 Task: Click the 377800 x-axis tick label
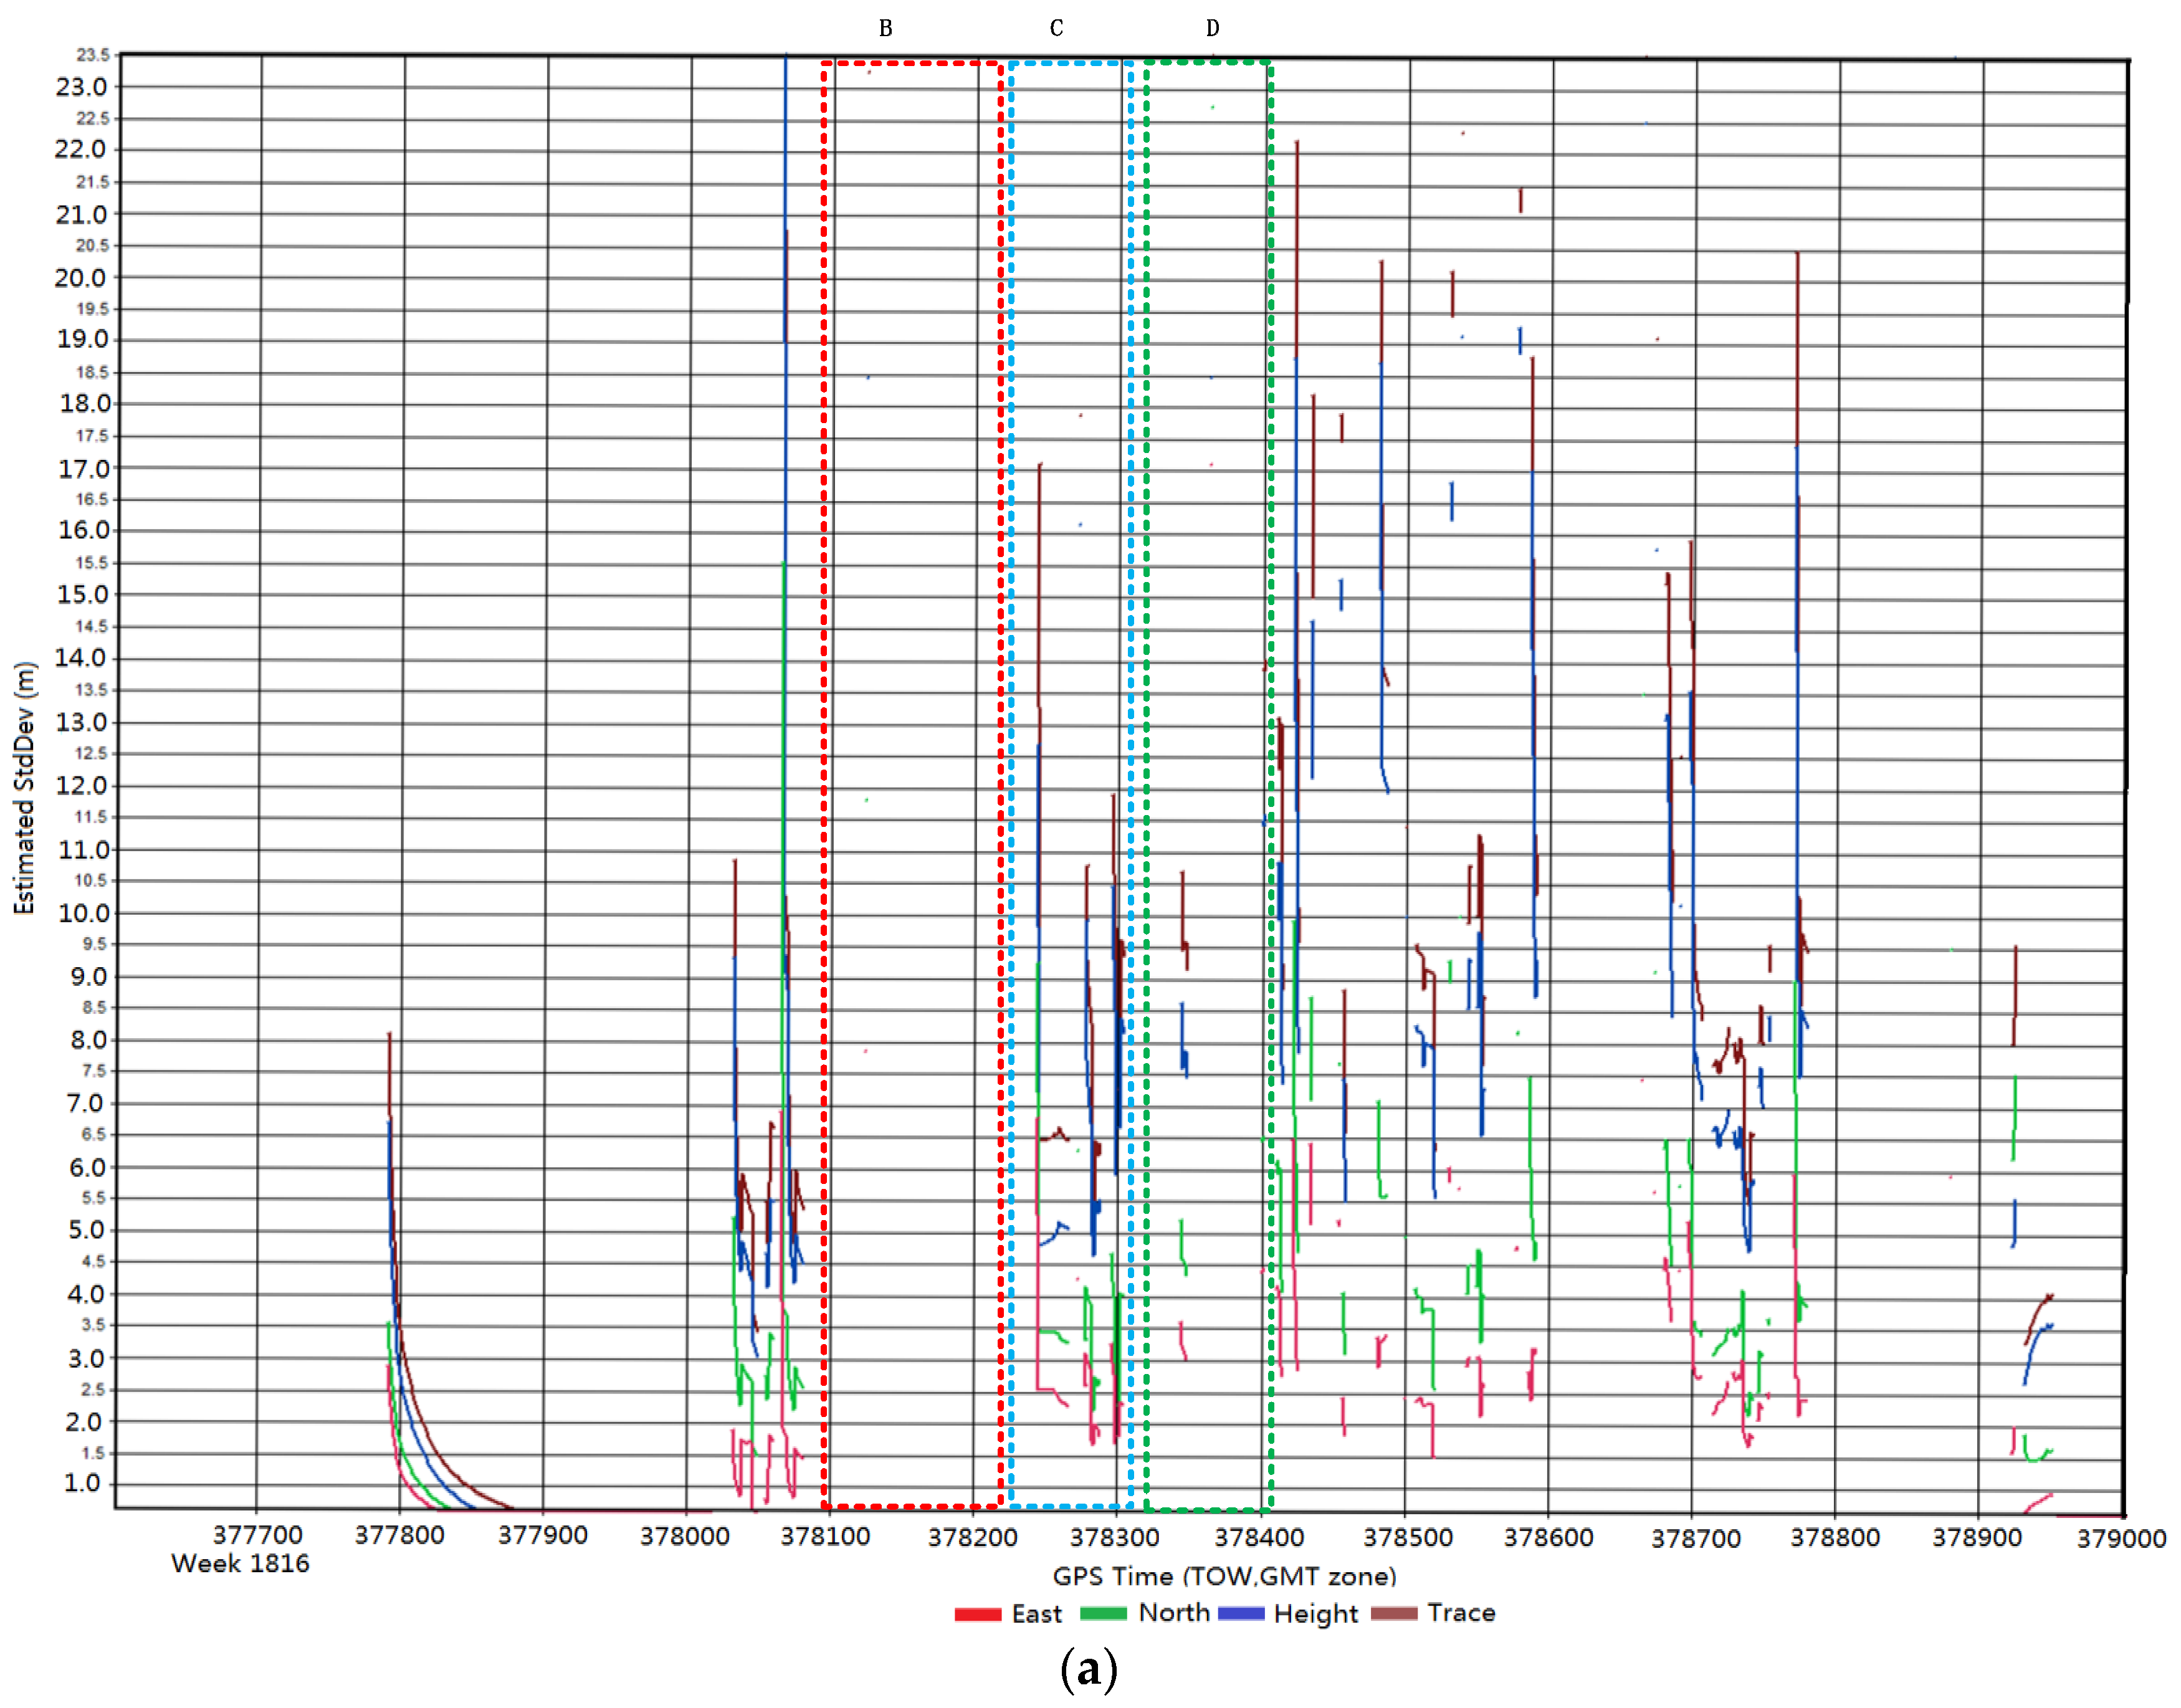tap(399, 1535)
